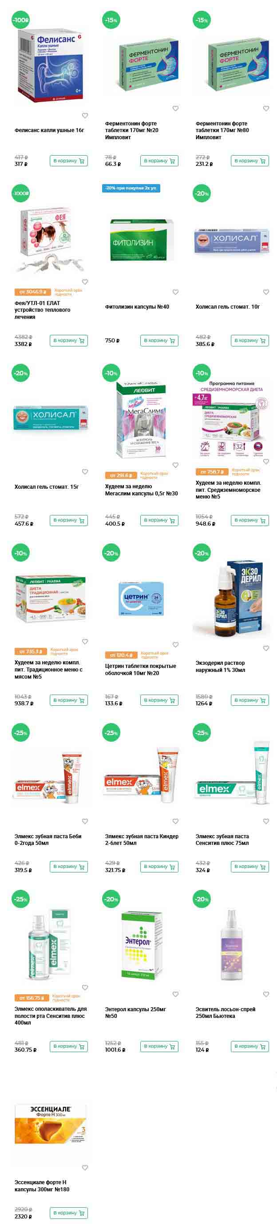Add Эссенциале форте Н to cart

click(69, 1213)
